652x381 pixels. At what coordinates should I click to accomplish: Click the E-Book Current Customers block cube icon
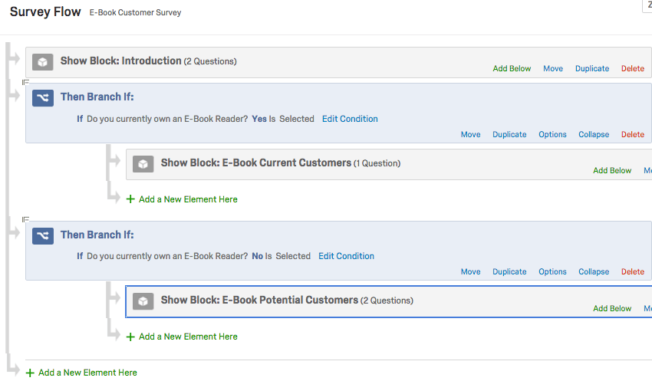click(143, 163)
